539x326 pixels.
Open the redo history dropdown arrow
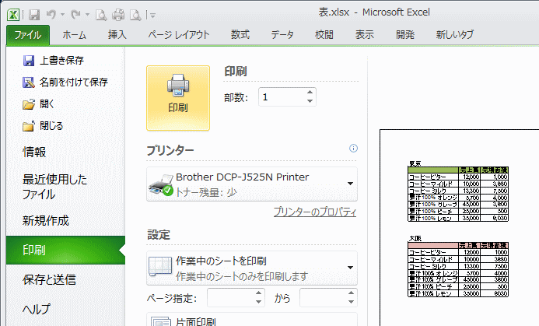87,15
